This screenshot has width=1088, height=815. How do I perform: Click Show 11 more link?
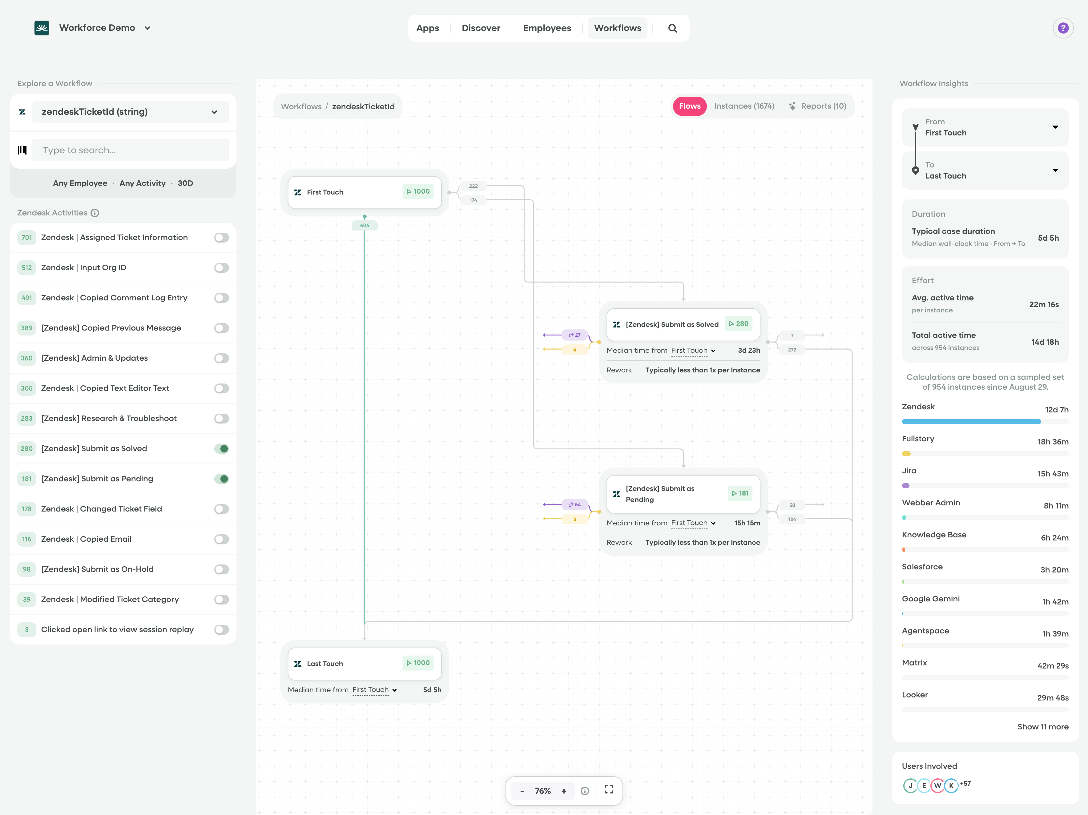click(1043, 726)
